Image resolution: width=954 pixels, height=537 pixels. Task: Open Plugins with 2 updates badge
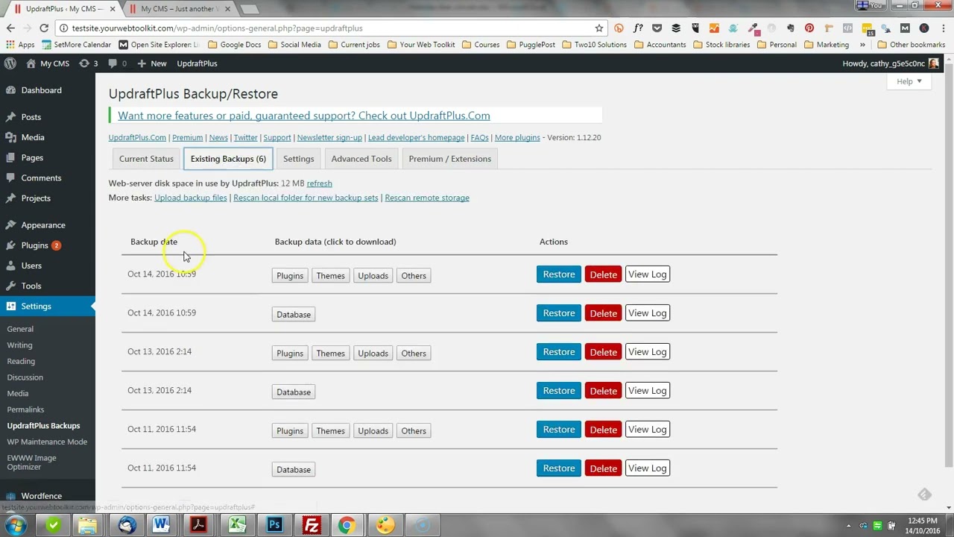pos(34,245)
